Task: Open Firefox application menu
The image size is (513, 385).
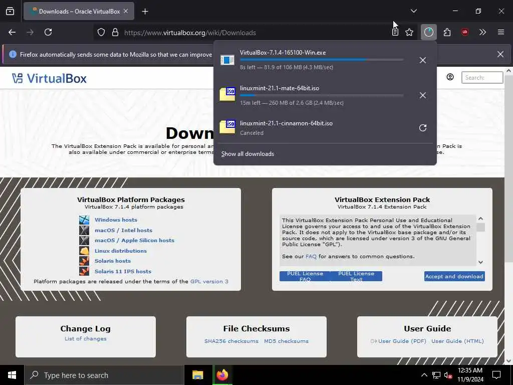Action: click(x=501, y=32)
